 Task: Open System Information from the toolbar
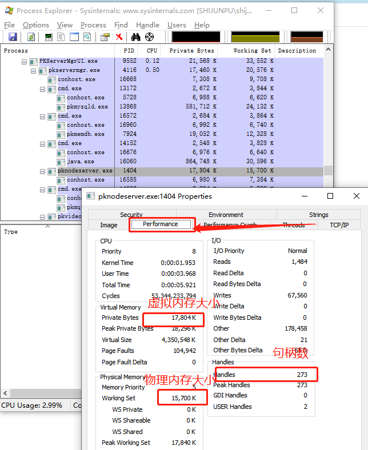click(49, 37)
